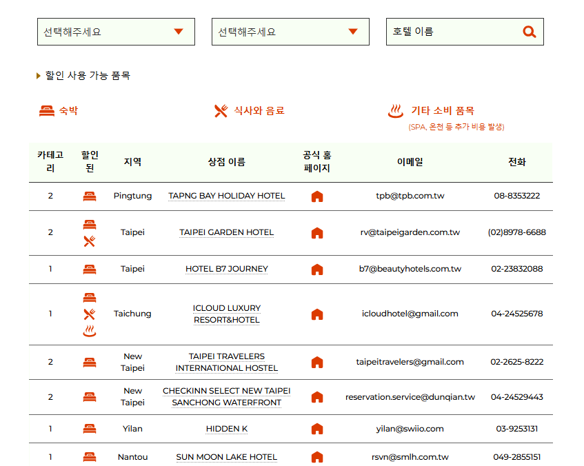Click the 숙박 accommodation bed icon in legend

[x=45, y=108]
